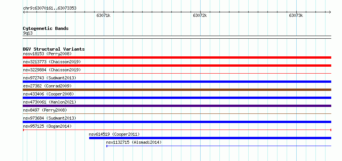Open nsv1132715 (Alsmadi2014) variant label
Viewport: 342px width, 161px height.
[x=134, y=142]
